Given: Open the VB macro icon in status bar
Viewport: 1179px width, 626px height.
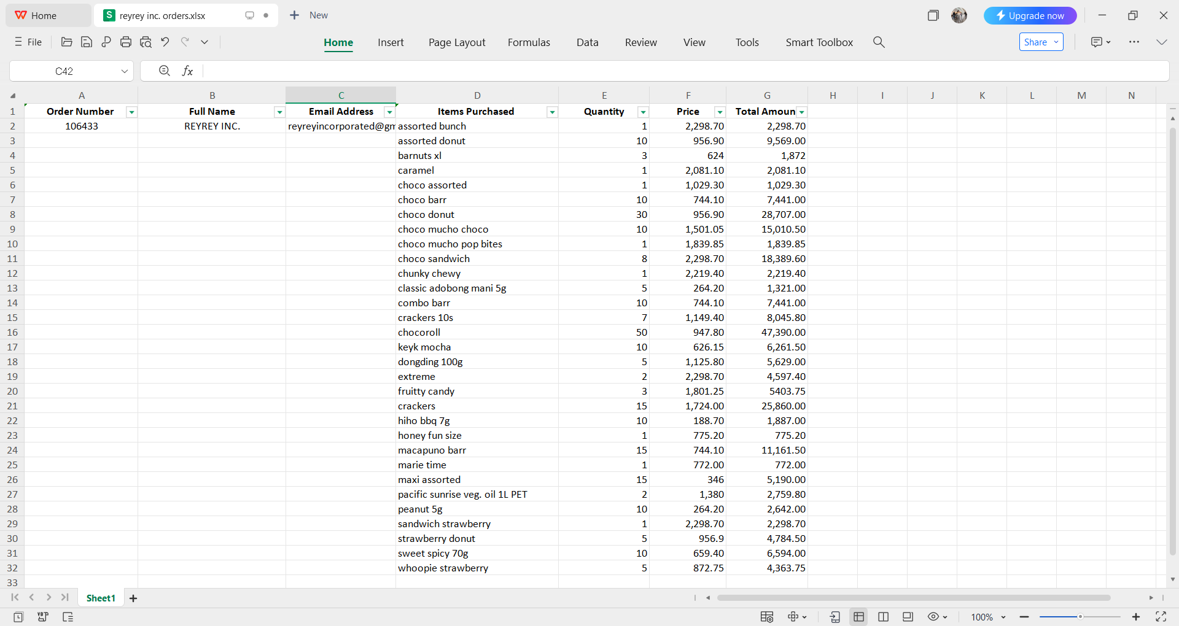Looking at the screenshot, I should click(x=43, y=617).
